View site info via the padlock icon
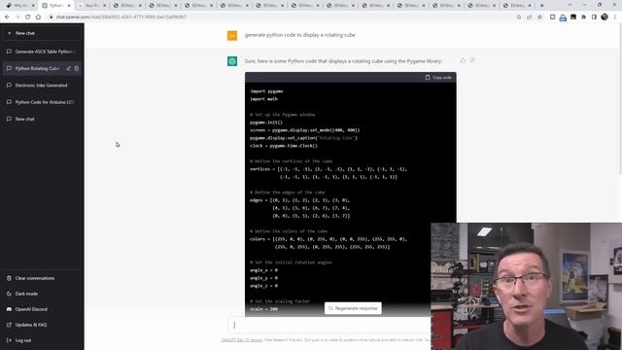Viewport: 622px width, 350px height. (52, 17)
